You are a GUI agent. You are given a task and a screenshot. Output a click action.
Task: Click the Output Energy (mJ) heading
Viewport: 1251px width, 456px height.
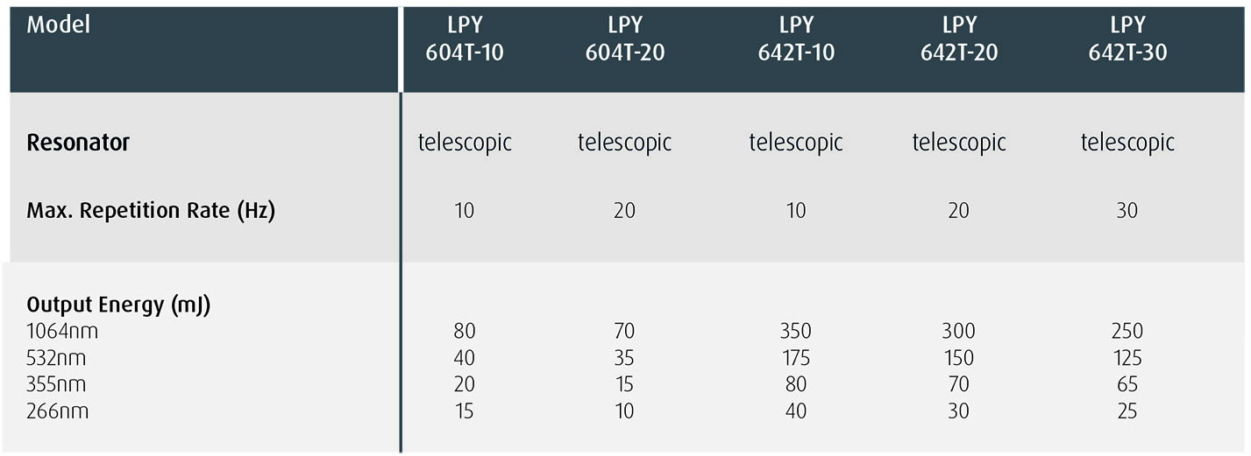[x=118, y=305]
